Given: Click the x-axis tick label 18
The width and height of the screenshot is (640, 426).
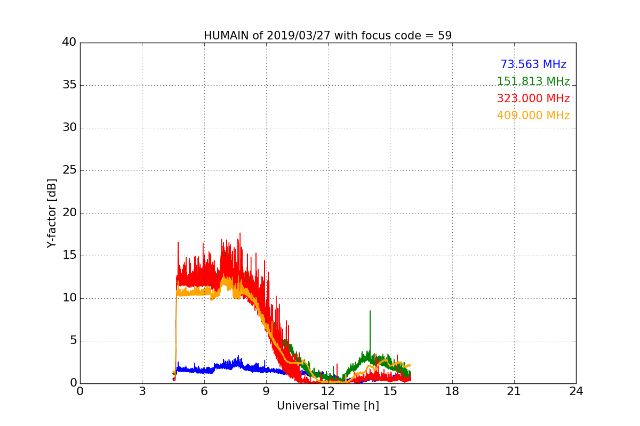Looking at the screenshot, I should (452, 391).
